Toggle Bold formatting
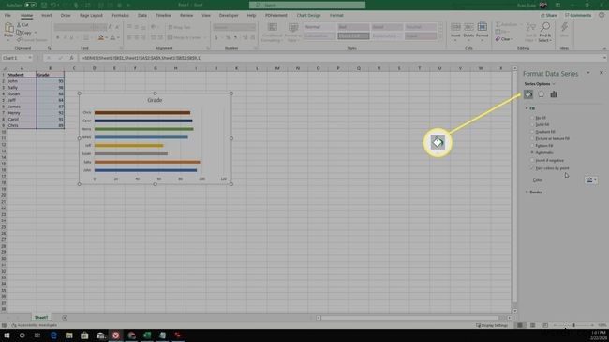This screenshot has width=609, height=342. (x=57, y=37)
